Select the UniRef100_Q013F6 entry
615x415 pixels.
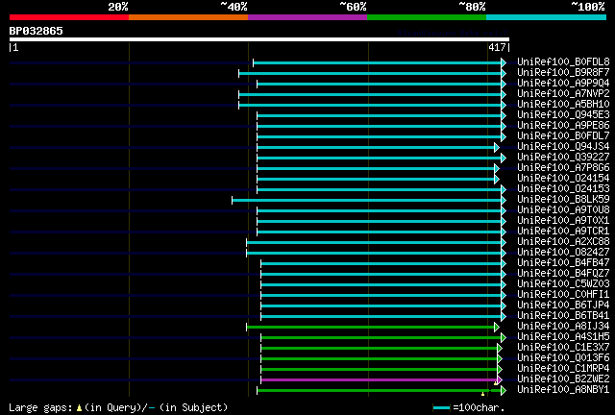click(563, 358)
